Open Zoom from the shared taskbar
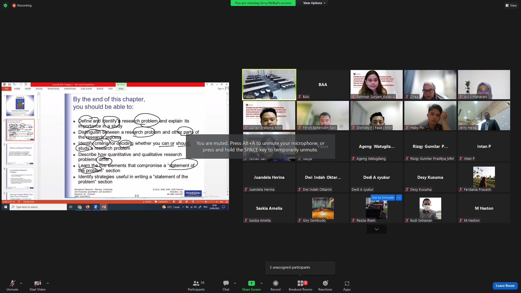Image resolution: width=521 pixels, height=293 pixels. (96, 207)
